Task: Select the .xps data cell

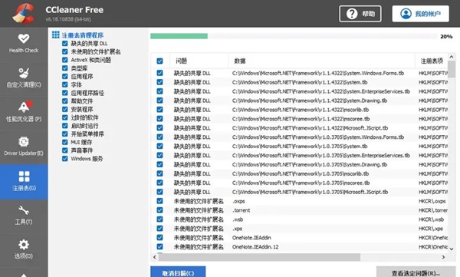Action: [238, 229]
